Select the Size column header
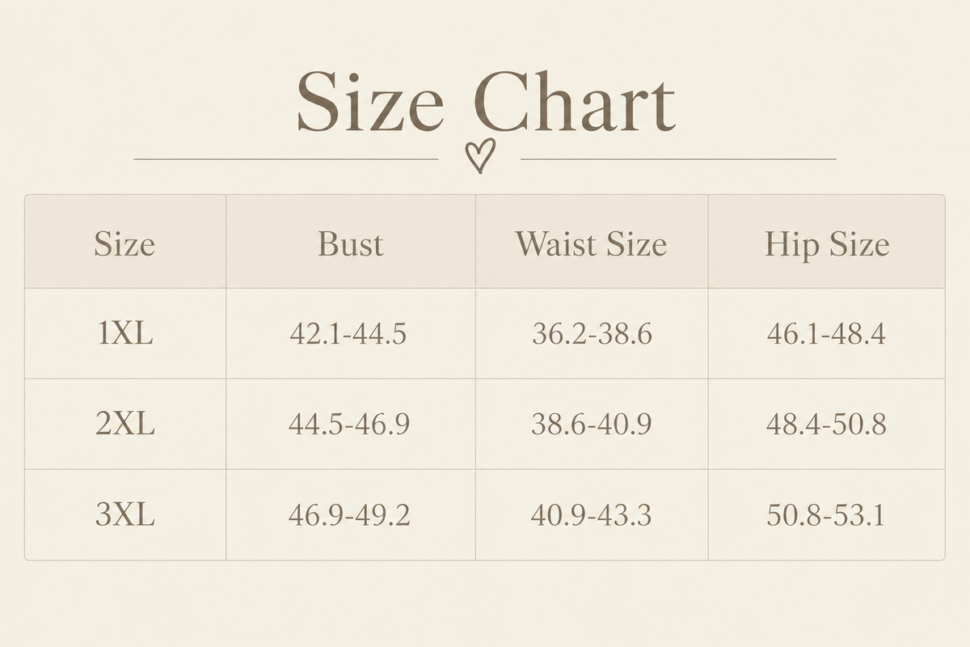This screenshot has height=647, width=970. [124, 243]
